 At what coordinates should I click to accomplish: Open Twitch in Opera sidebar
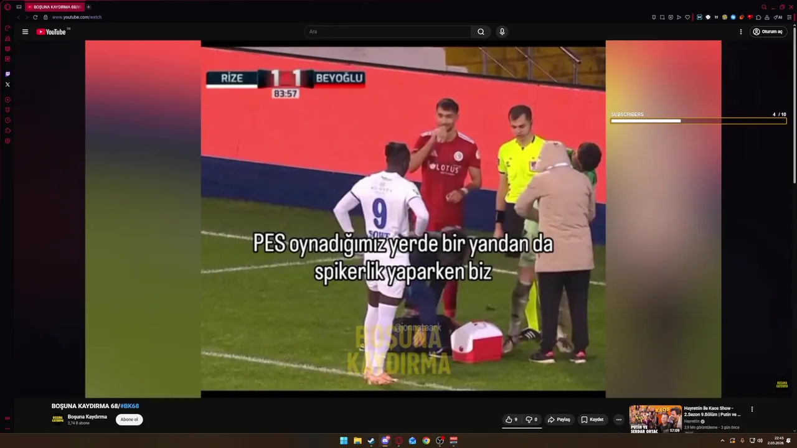tap(7, 74)
